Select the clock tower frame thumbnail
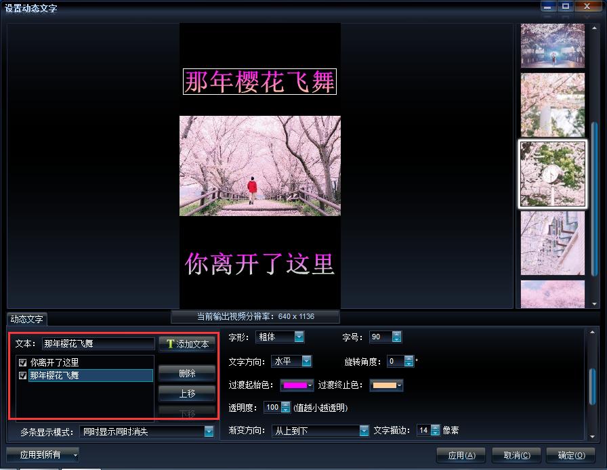The width and height of the screenshot is (607, 470). (x=553, y=173)
